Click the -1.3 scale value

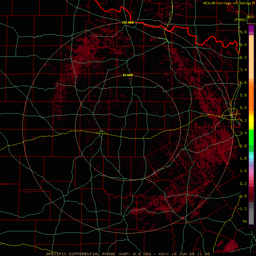point(242,209)
